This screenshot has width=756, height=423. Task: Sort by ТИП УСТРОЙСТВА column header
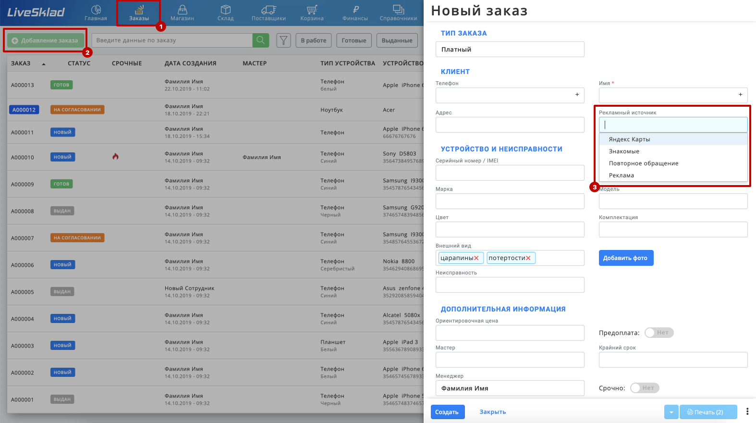pos(348,63)
